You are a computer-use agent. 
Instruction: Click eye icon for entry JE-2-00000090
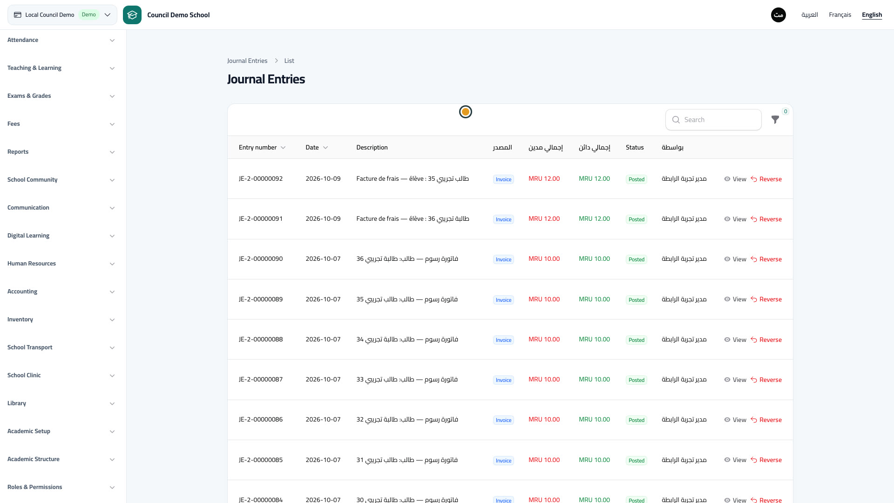pyautogui.click(x=727, y=259)
